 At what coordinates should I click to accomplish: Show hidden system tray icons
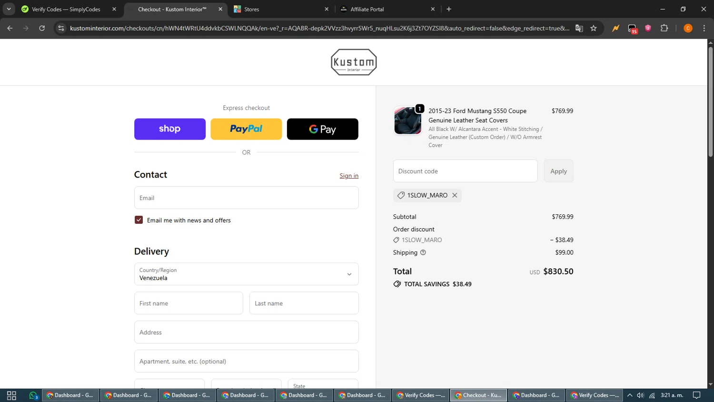pyautogui.click(x=629, y=395)
